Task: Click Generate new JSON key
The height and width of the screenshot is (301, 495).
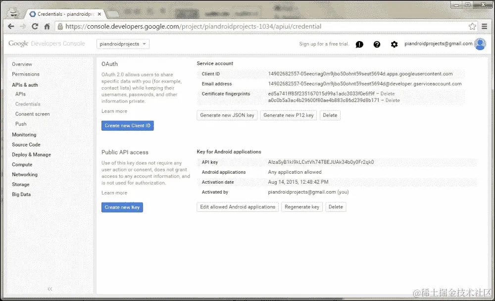Action: [x=227, y=115]
